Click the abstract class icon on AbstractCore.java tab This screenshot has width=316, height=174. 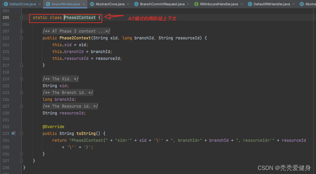(92, 4)
